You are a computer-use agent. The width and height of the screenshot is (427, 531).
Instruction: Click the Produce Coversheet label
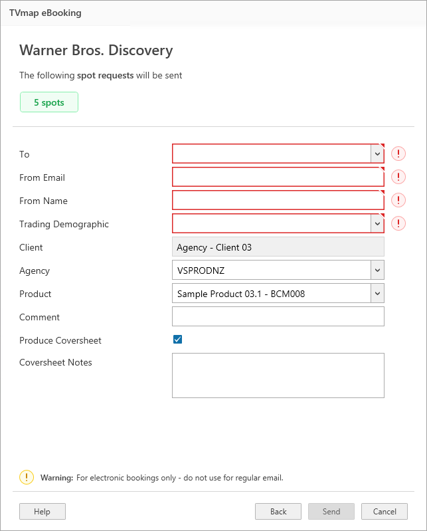[x=60, y=340]
